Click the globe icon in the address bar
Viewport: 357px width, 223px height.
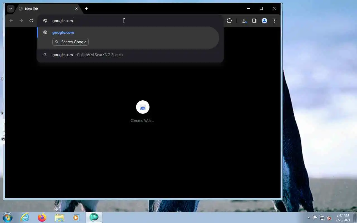(45, 21)
